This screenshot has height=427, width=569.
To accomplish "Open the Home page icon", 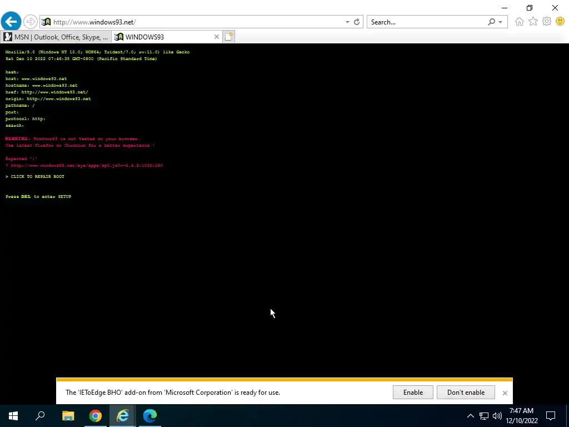I will click(x=520, y=22).
